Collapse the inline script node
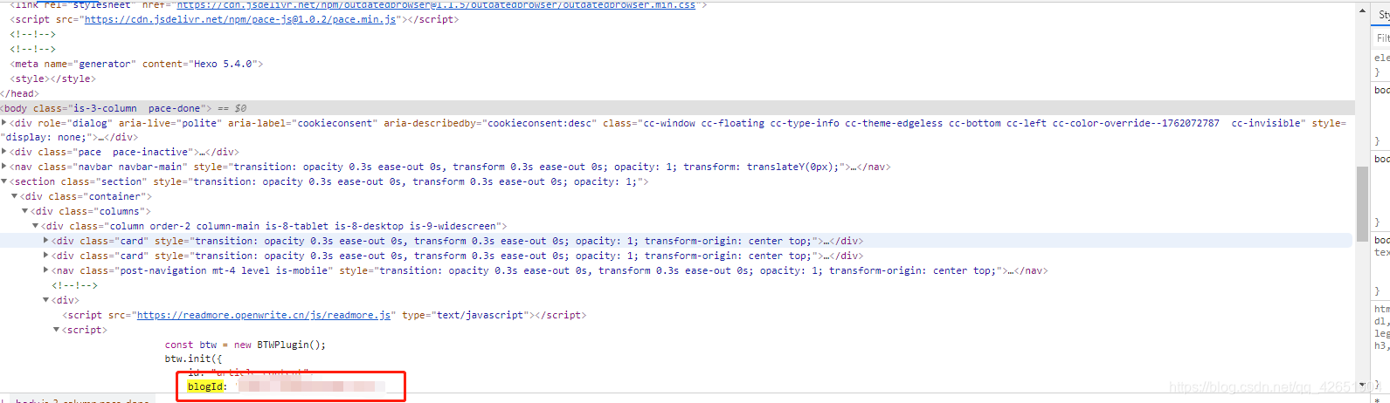 pos(57,330)
